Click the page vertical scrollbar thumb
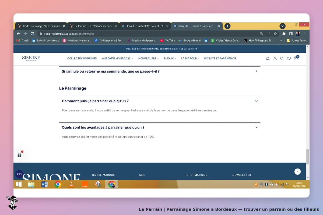The width and height of the screenshot is (323, 215). 308,156
